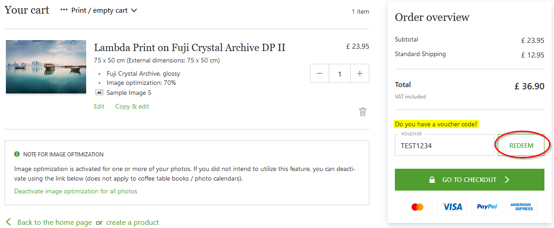This screenshot has width=554, height=228.
Task: Click the Copy & edit link
Action: tap(132, 106)
